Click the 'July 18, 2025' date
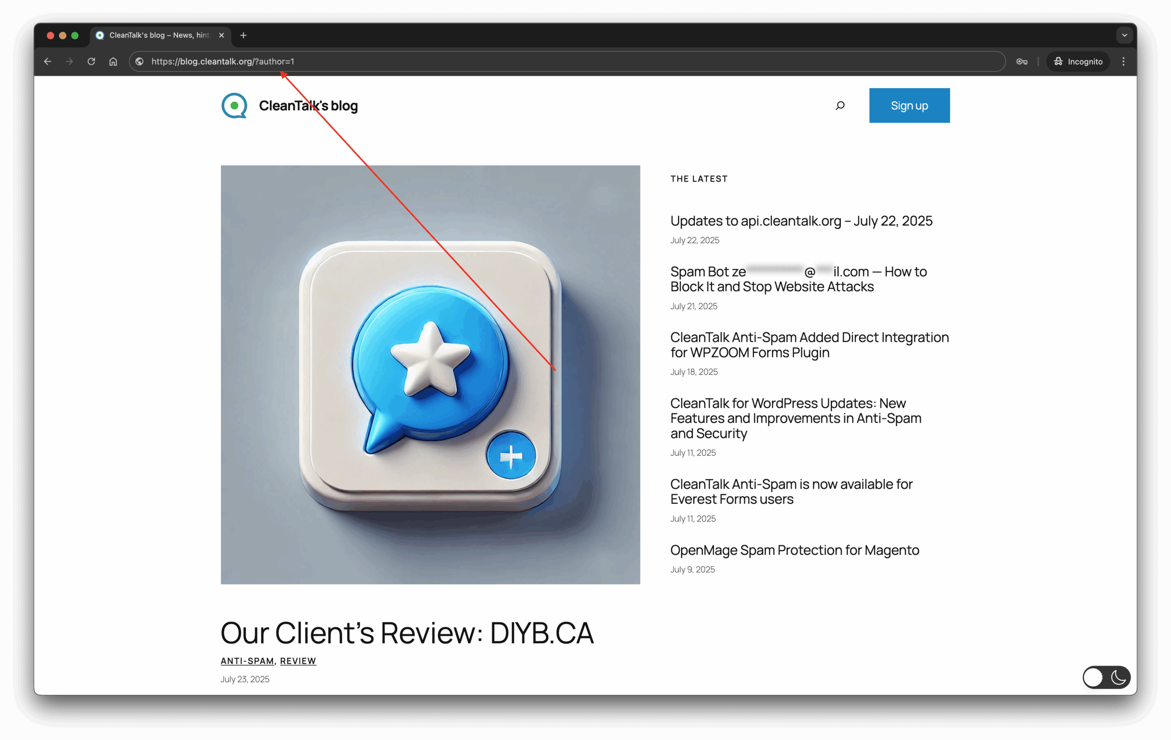Image resolution: width=1171 pixels, height=740 pixels. [694, 372]
